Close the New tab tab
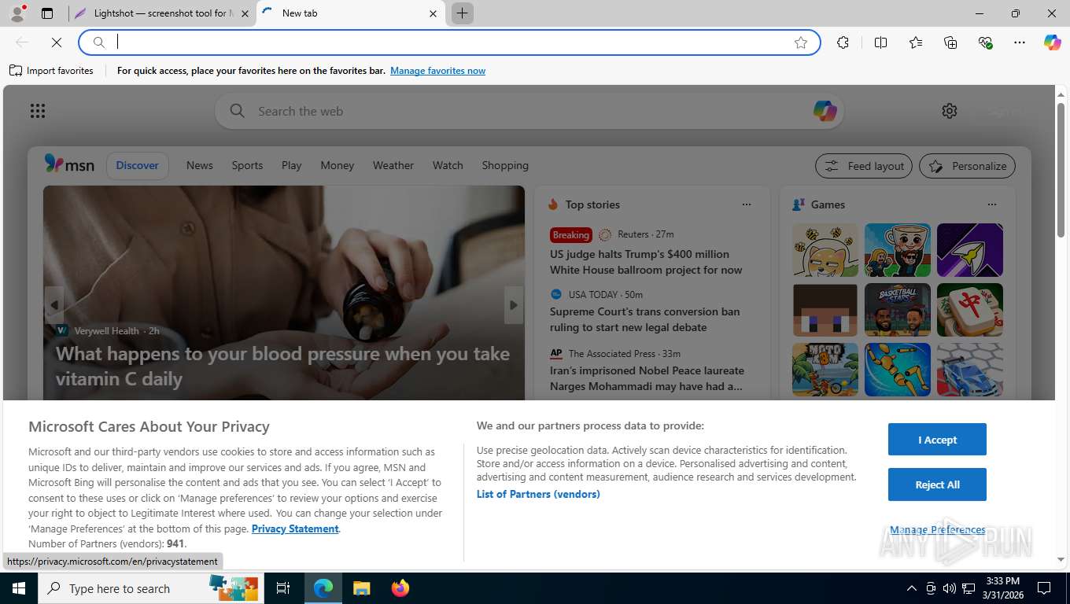This screenshot has height=604, width=1070. tap(433, 13)
